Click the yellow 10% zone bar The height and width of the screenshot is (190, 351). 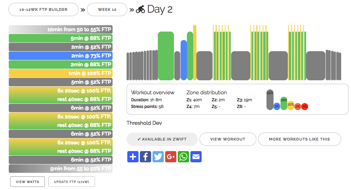tap(291, 106)
